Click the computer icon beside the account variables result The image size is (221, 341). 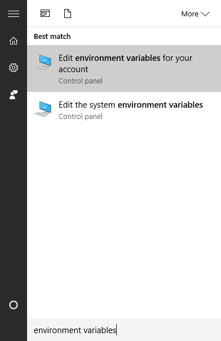43,62
